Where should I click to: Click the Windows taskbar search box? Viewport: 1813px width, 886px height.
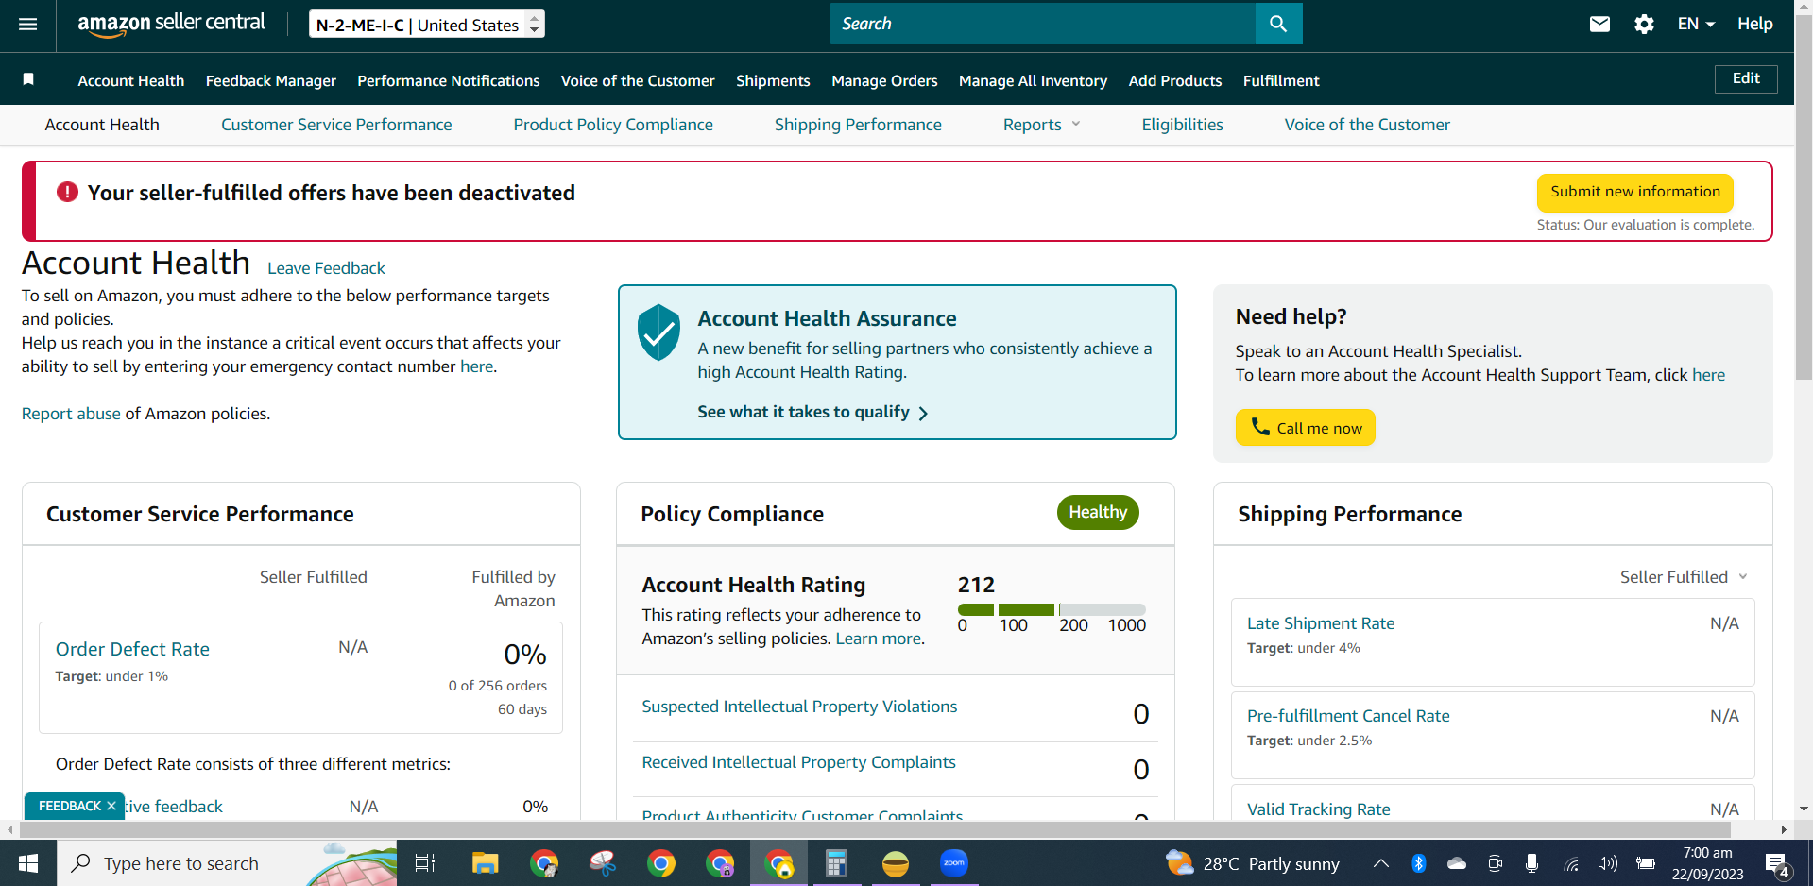[227, 863]
